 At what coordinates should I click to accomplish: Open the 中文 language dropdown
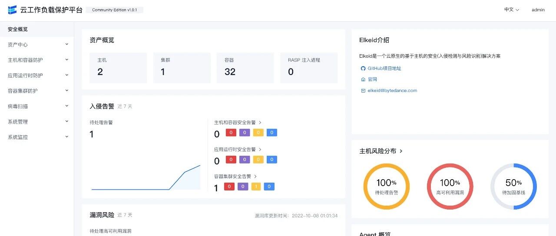[512, 10]
